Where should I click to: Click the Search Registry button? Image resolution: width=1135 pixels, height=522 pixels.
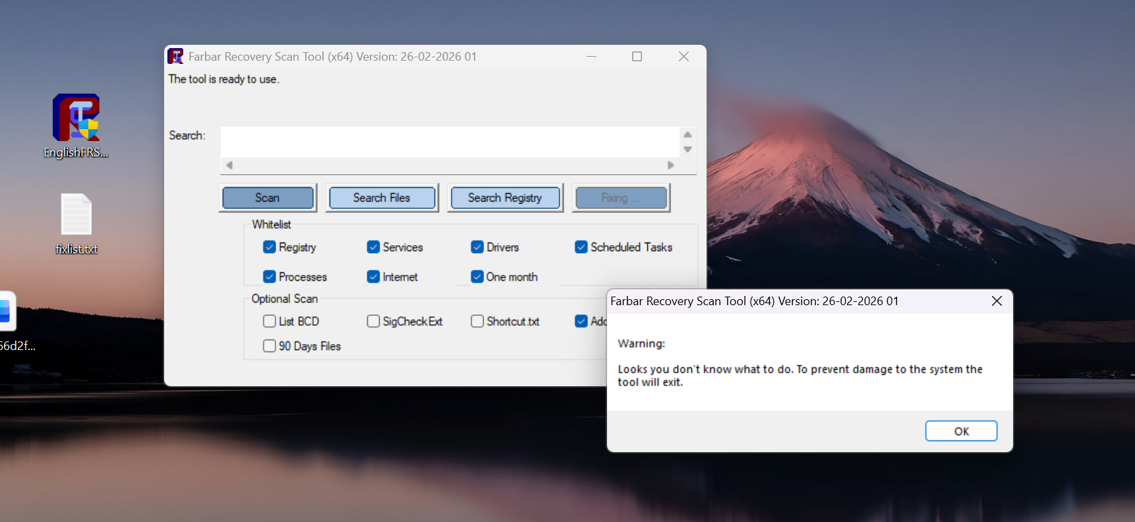coord(505,198)
